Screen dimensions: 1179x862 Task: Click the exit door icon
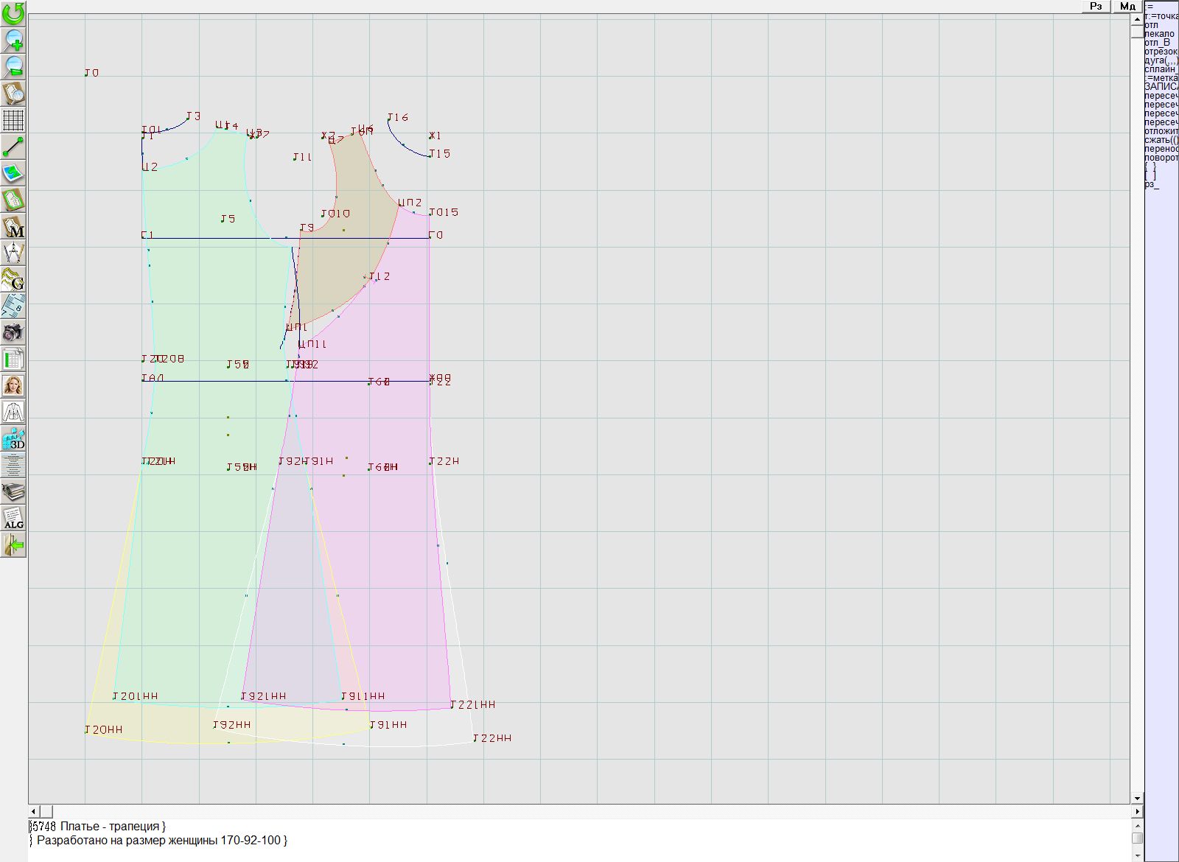tap(13, 545)
